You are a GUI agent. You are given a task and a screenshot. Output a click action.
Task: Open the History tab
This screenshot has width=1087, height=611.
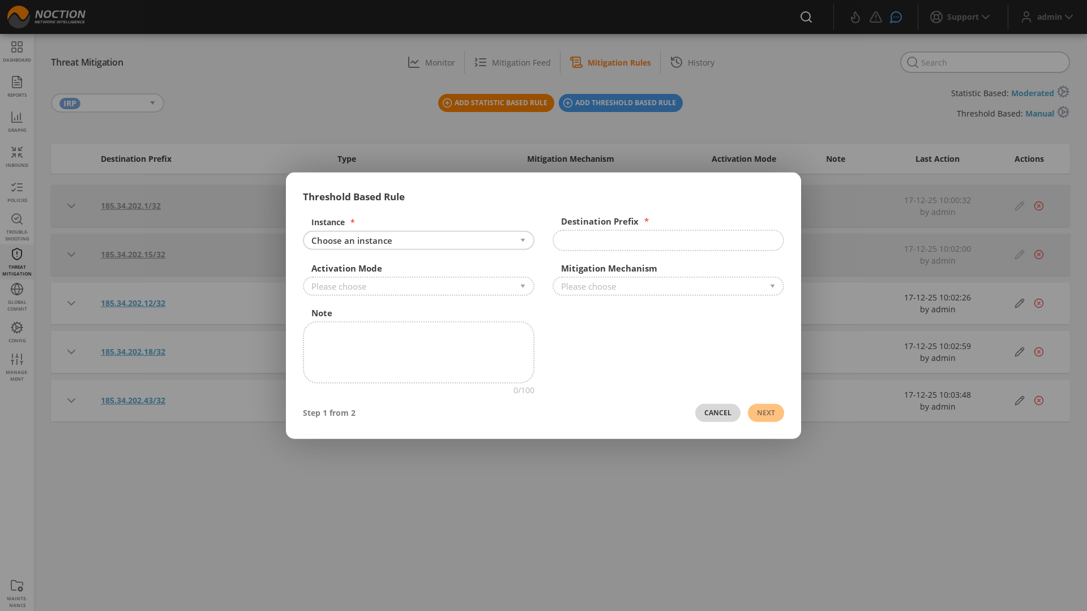click(x=692, y=62)
